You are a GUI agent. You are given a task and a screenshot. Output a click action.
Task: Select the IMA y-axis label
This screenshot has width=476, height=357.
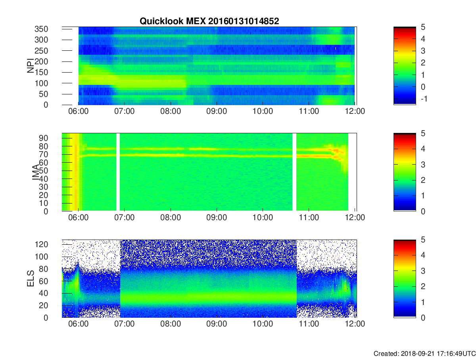coord(36,172)
